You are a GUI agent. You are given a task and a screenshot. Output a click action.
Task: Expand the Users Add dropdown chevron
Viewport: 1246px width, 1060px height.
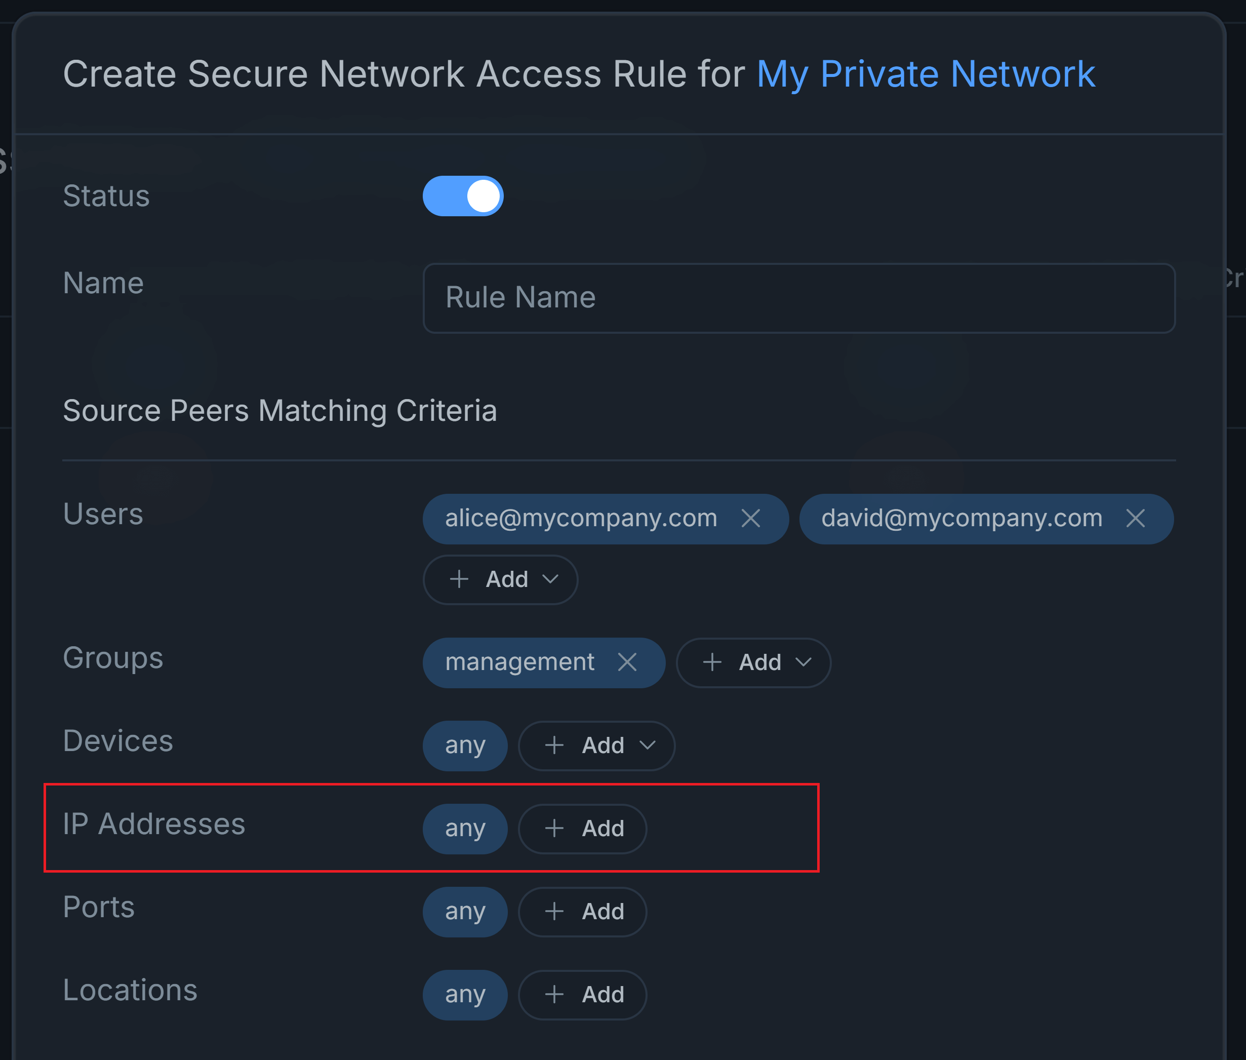point(550,579)
